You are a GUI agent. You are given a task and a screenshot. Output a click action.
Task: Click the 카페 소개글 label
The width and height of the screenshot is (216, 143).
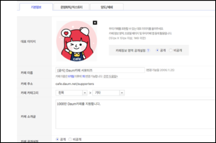coord(28,117)
